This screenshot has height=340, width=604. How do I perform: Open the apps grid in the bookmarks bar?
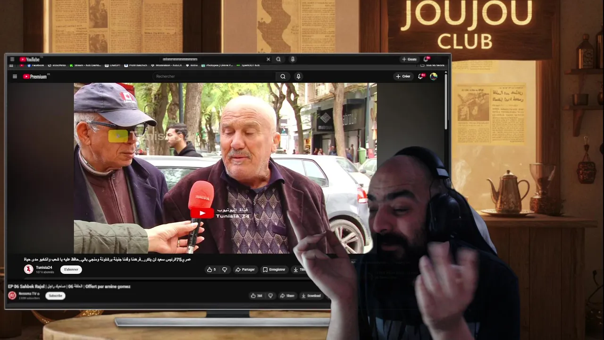coord(11,65)
